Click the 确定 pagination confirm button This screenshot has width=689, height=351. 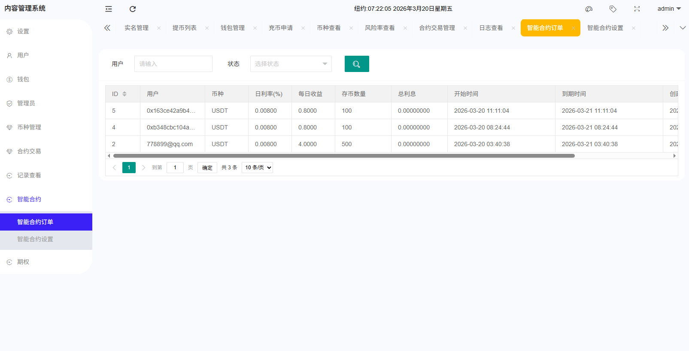pos(207,168)
